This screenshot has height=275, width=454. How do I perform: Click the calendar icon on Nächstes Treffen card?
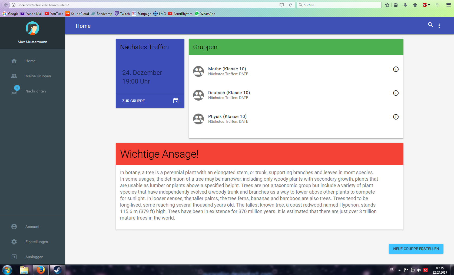point(176,101)
